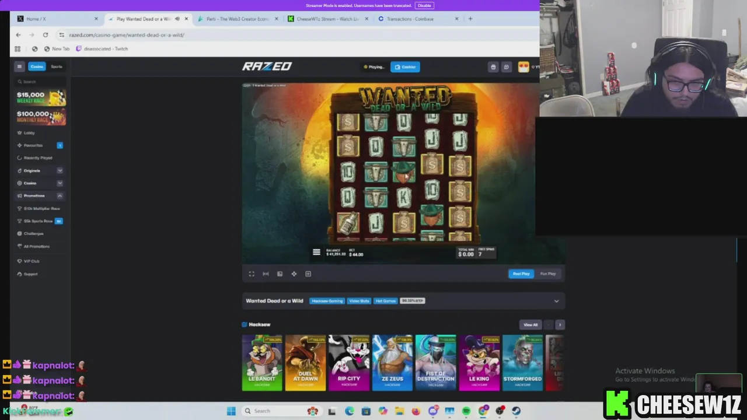Open Windows Start menu

pyautogui.click(x=231, y=411)
